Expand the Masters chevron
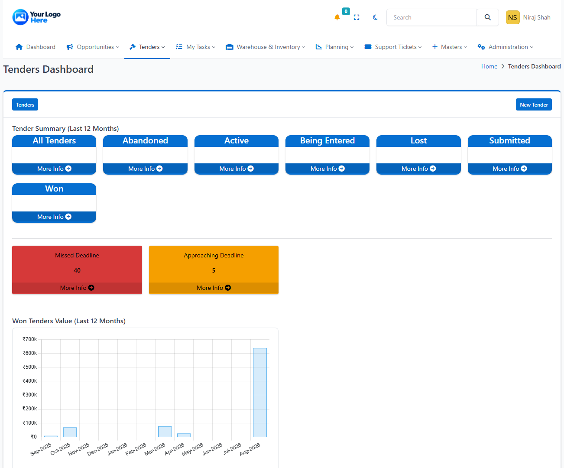 466,47
